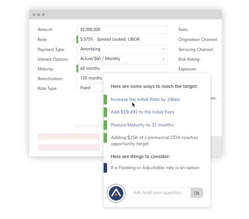
Task: Click the Rate Type field showing Fixed
Action: click(x=90, y=88)
